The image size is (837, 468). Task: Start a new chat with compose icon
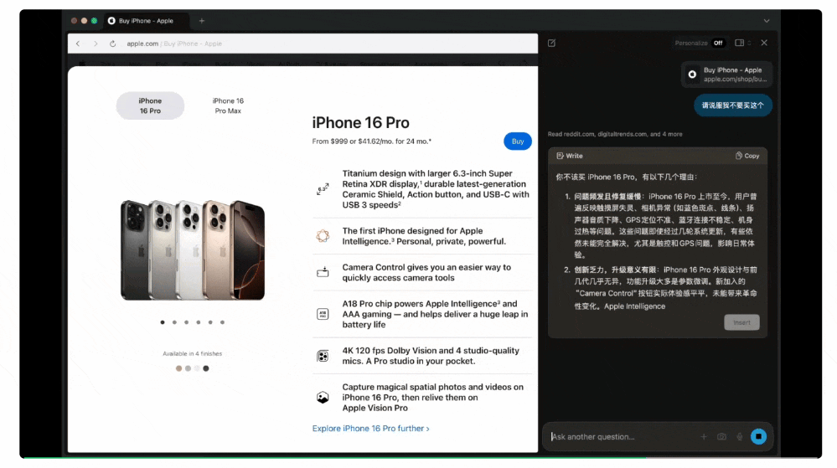551,43
